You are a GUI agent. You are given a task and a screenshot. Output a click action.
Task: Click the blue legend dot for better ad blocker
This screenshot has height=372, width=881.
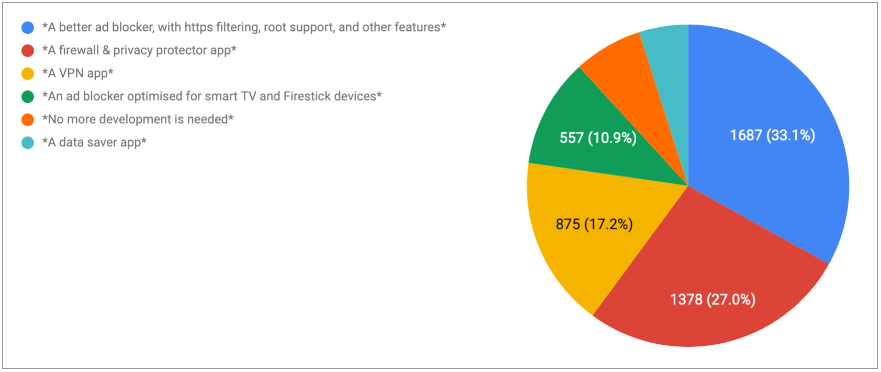(x=28, y=28)
